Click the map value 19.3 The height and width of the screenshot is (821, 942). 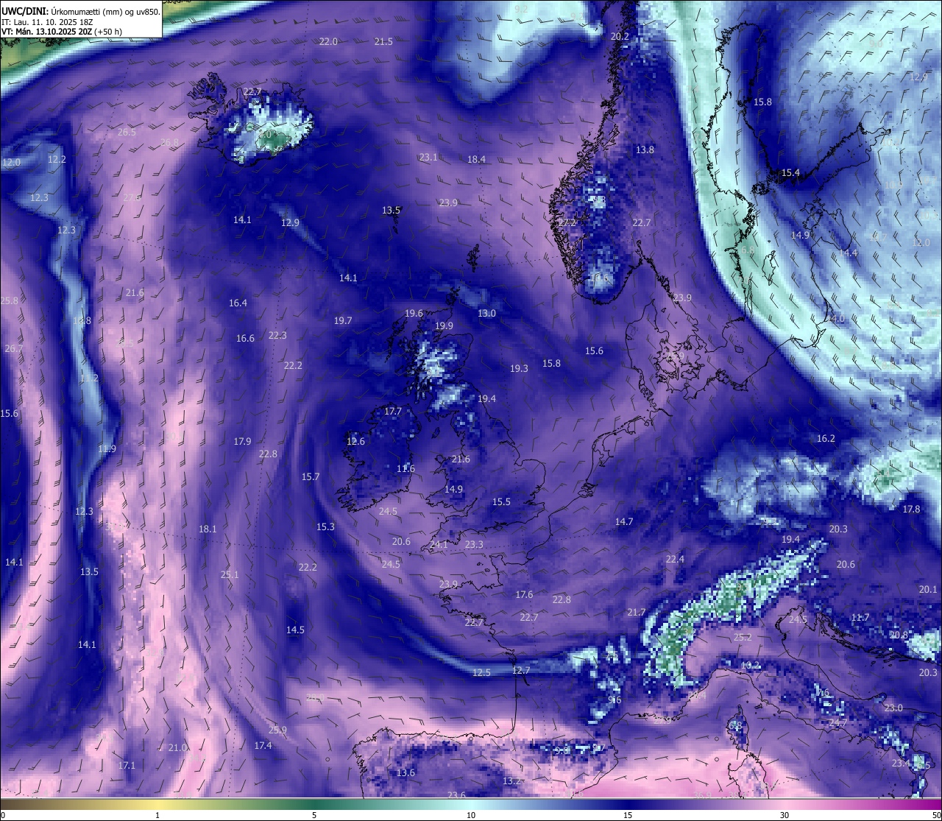(519, 369)
